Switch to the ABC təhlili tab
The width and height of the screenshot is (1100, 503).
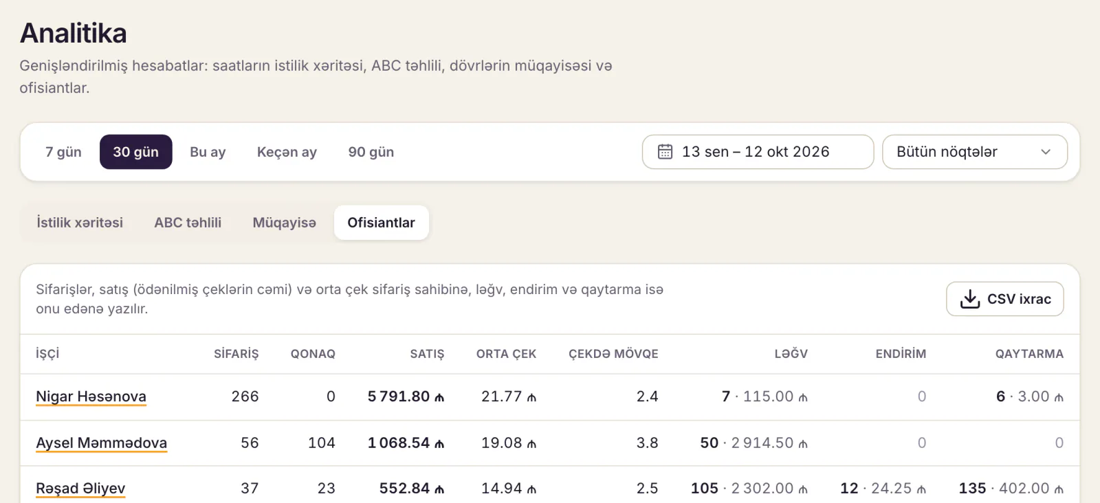pyautogui.click(x=188, y=223)
